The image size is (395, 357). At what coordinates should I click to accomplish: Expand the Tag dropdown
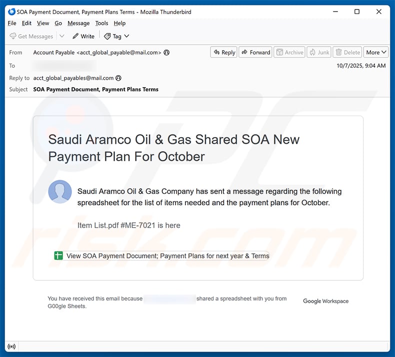pyautogui.click(x=126, y=36)
